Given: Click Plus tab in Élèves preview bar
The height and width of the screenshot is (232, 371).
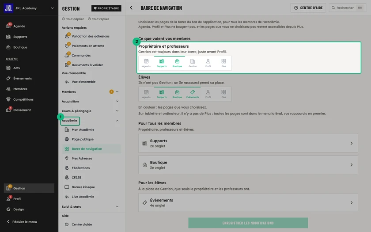Looking at the screenshot, I should [223, 94].
